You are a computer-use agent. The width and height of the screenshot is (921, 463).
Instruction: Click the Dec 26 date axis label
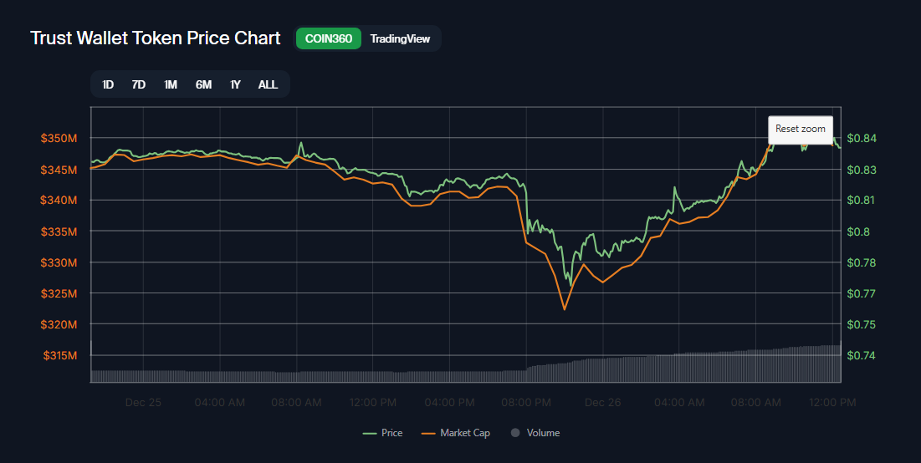pyautogui.click(x=602, y=402)
